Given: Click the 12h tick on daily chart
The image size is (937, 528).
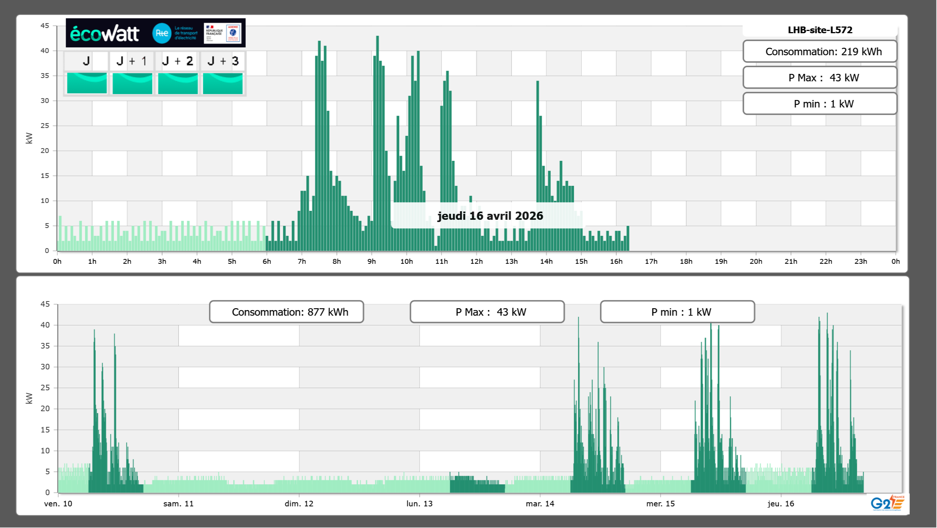Looking at the screenshot, I should (x=476, y=262).
